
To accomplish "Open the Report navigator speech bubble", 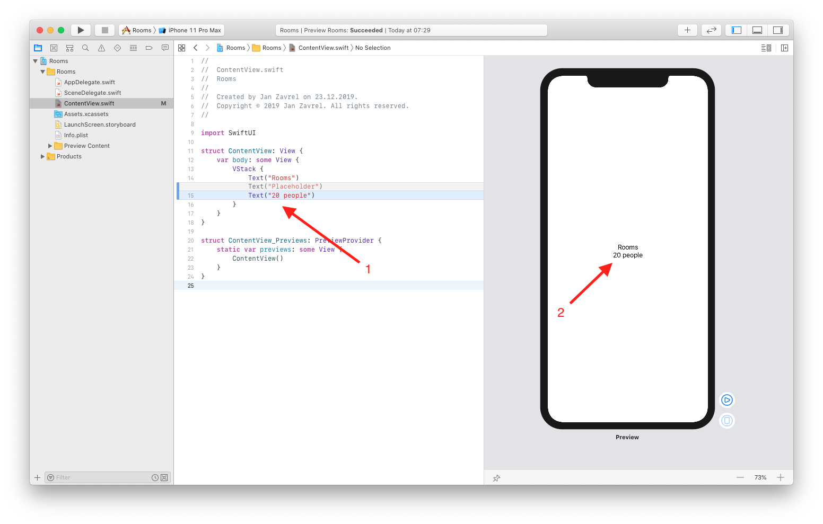I will tap(165, 48).
